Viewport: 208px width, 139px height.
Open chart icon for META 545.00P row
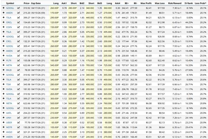coord(19,65)
